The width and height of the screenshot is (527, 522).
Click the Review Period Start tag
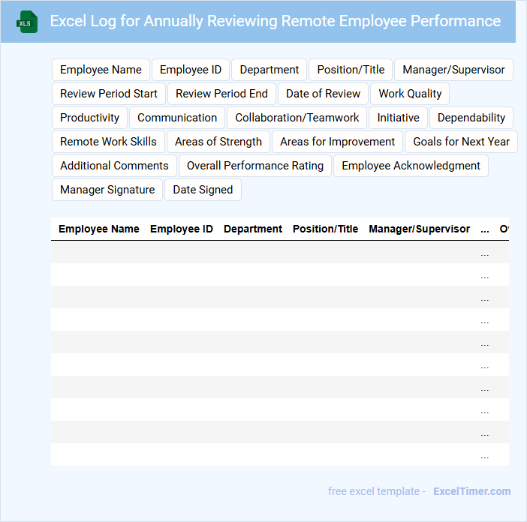point(109,94)
